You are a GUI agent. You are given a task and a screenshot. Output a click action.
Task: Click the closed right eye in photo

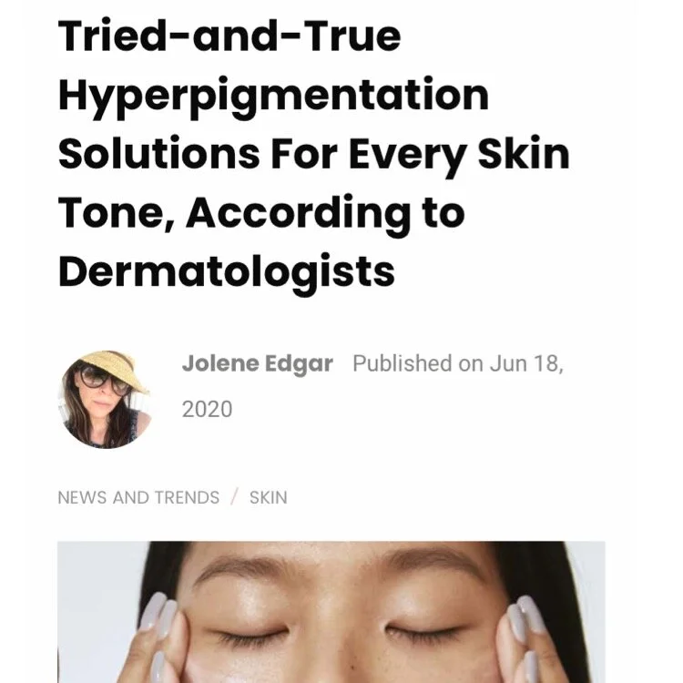coord(423,632)
